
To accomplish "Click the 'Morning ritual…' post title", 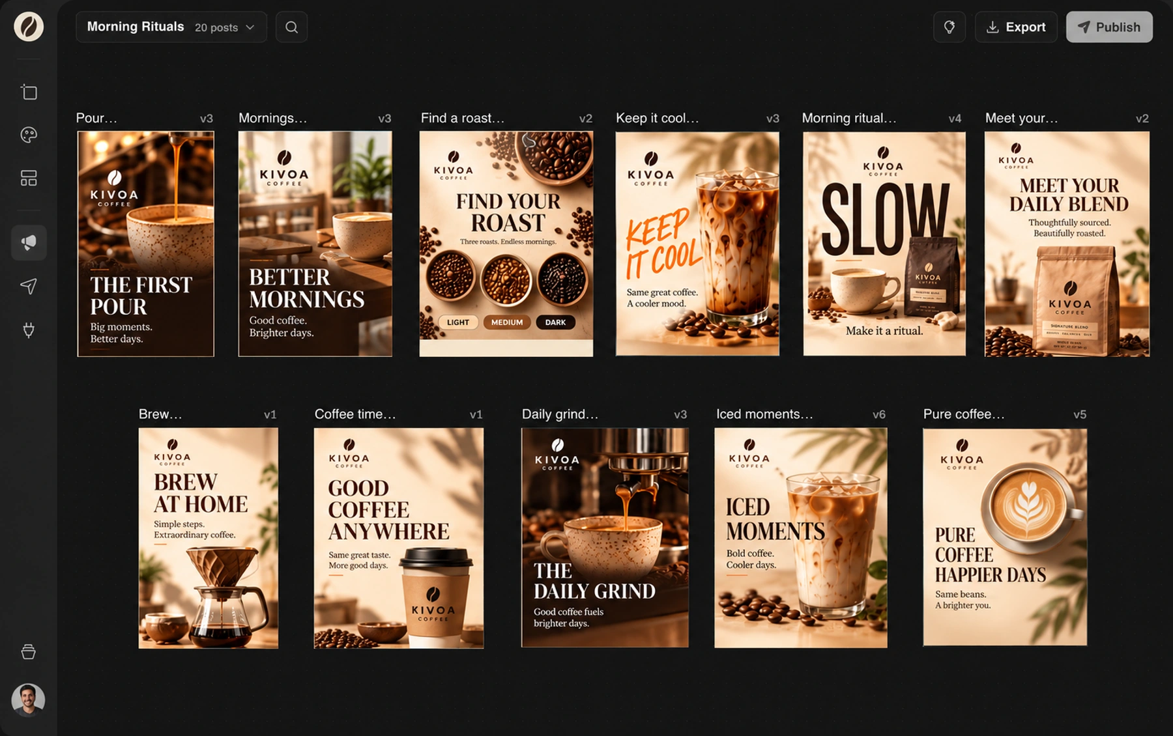I will pyautogui.click(x=849, y=118).
